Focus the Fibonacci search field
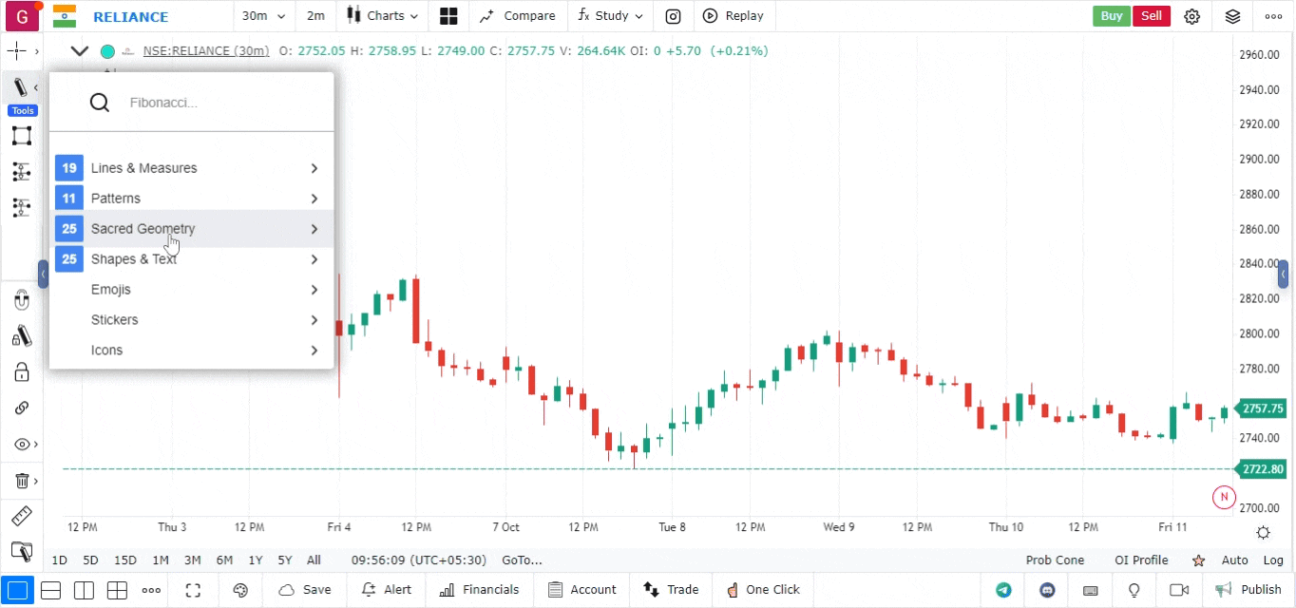1296x608 pixels. coord(219,103)
